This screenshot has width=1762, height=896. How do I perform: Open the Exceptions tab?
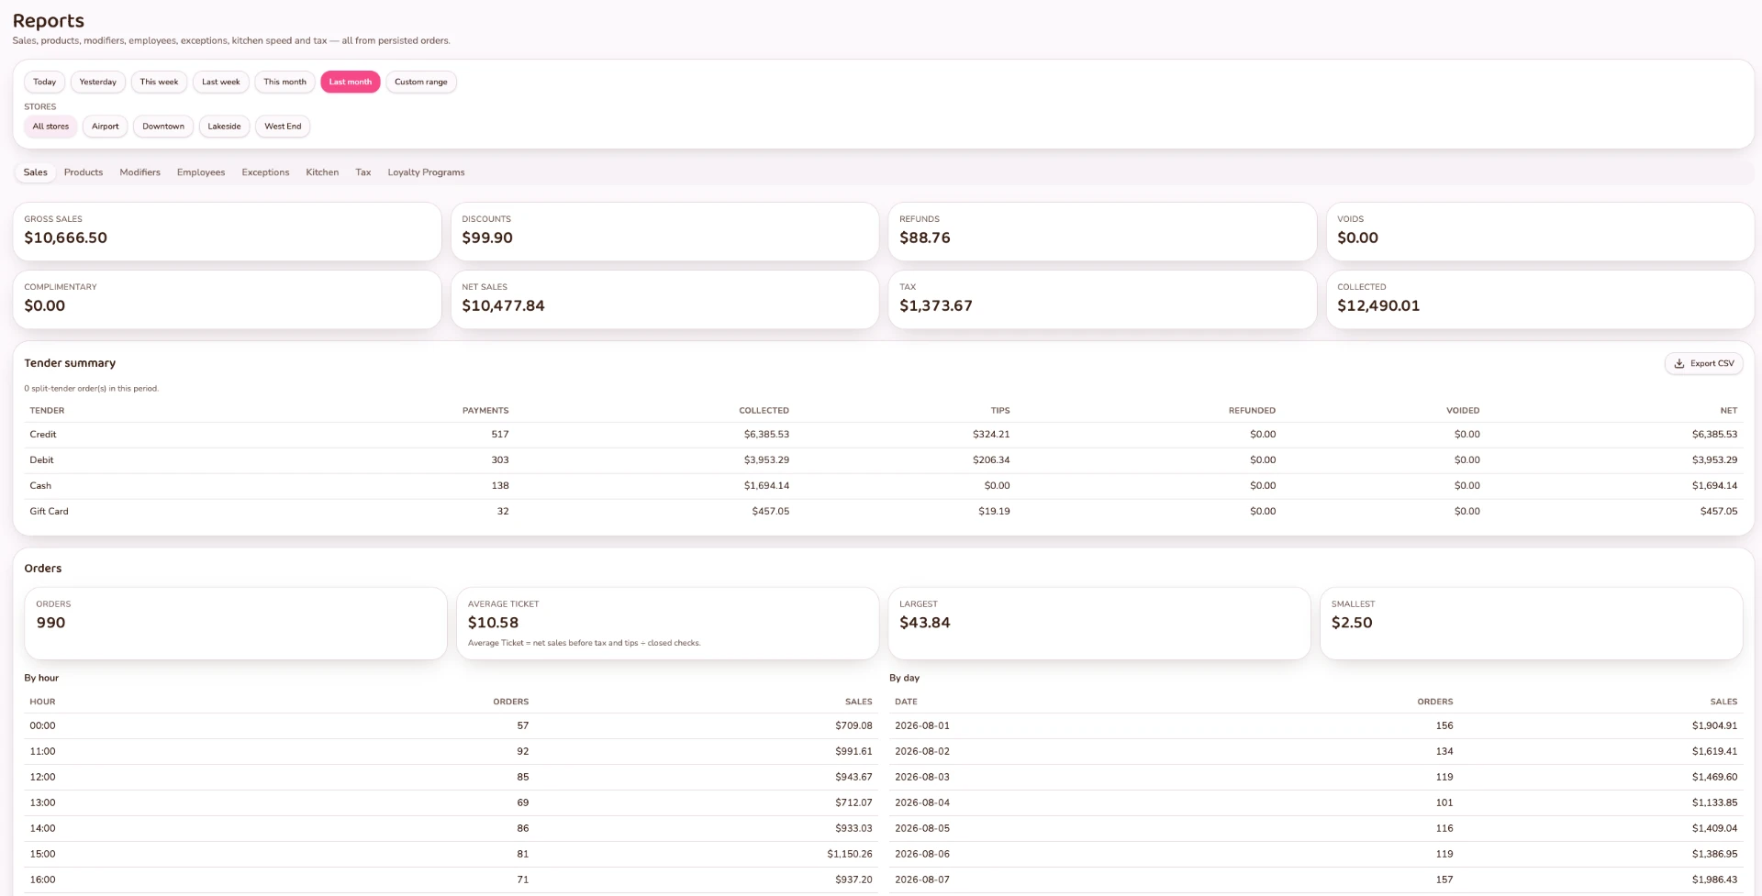click(265, 172)
